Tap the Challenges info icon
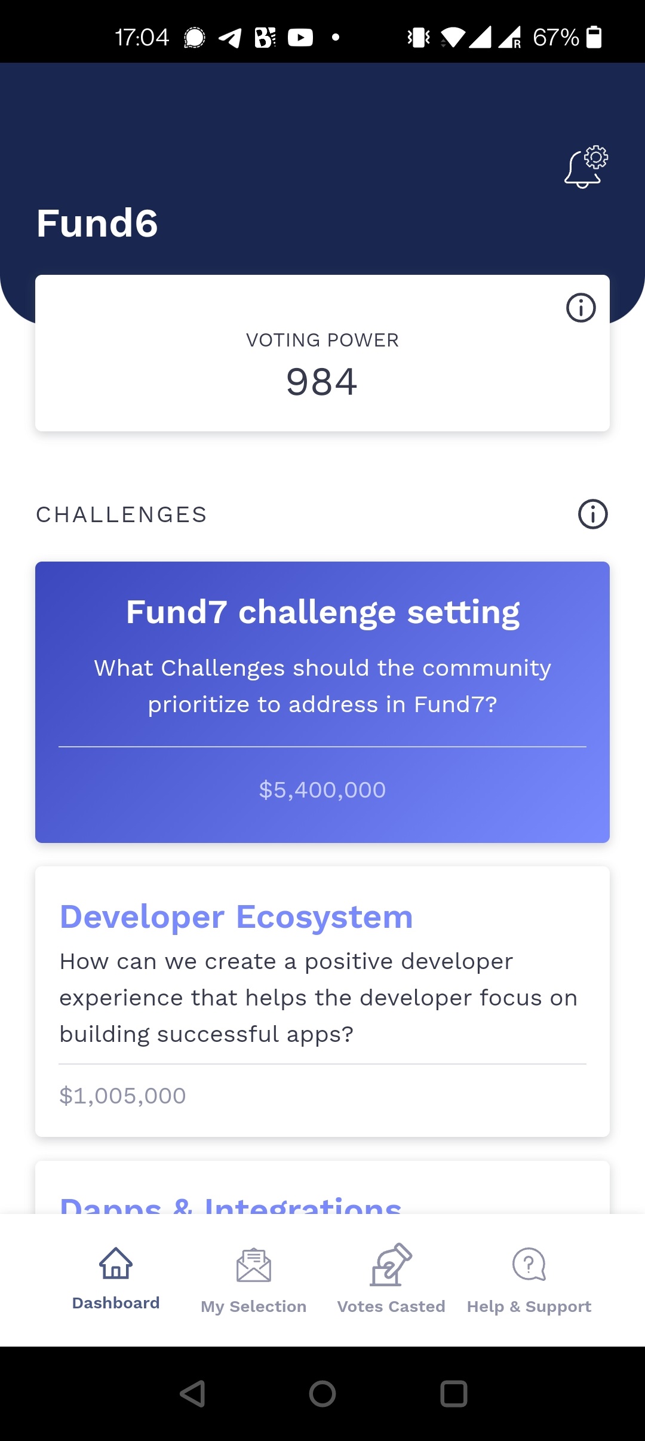The image size is (645, 1441). [592, 514]
